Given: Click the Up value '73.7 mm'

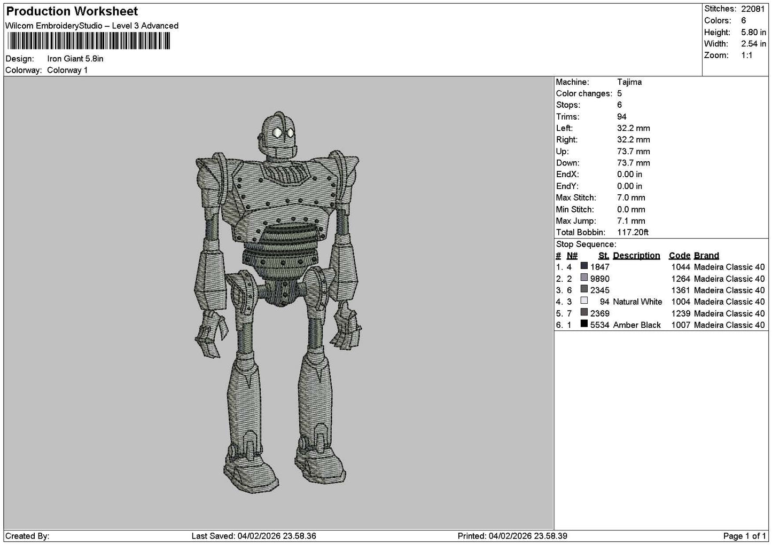Looking at the screenshot, I should tap(634, 152).
